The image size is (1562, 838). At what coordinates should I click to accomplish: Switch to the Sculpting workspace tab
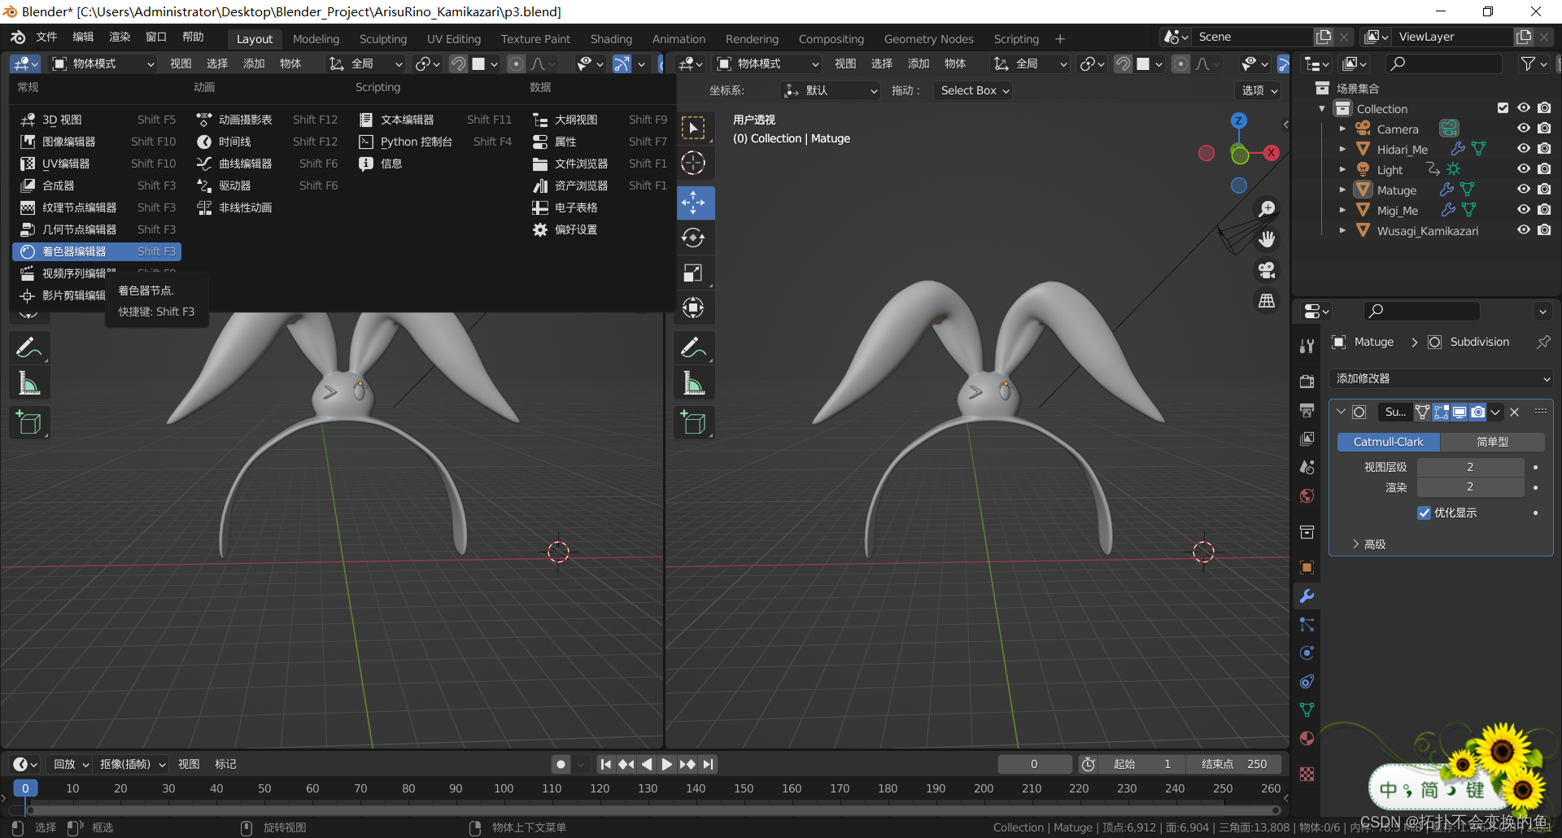[x=383, y=39]
